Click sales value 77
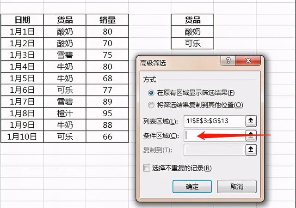The width and height of the screenshot is (296, 208). (x=107, y=90)
